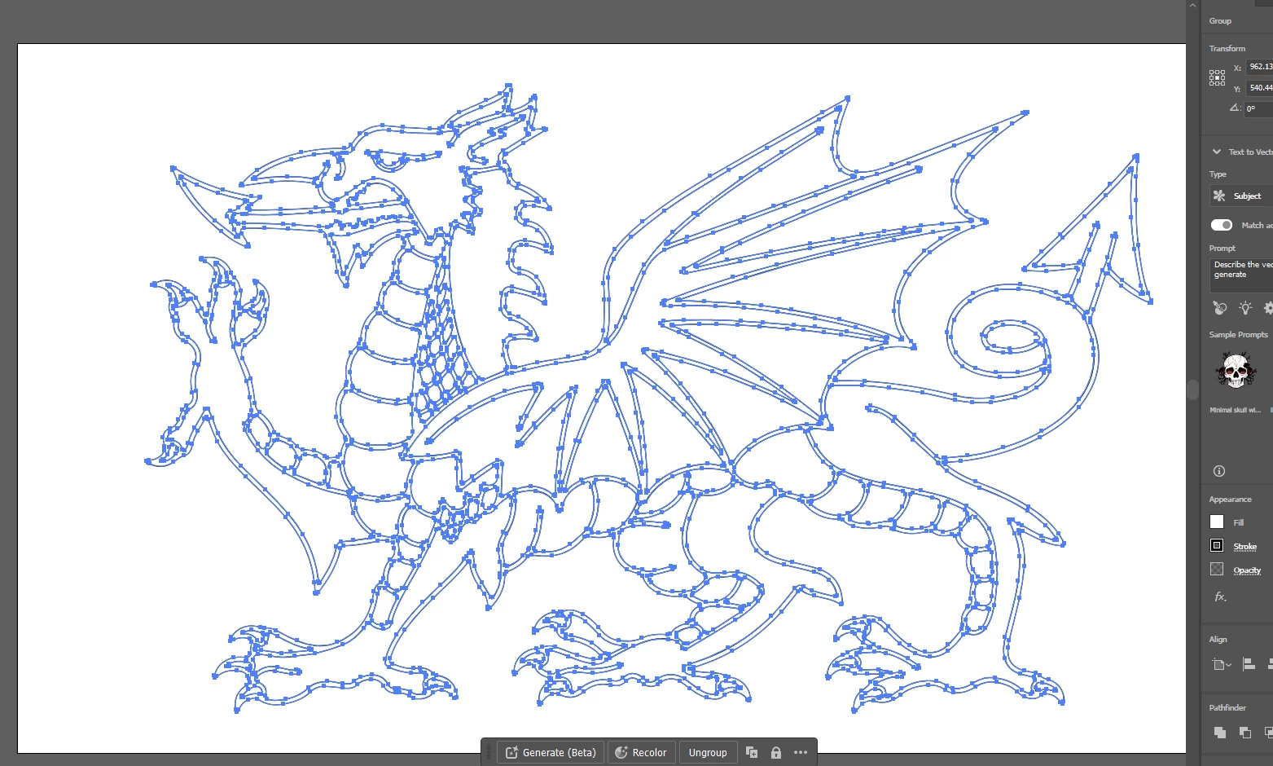Open Text to Vector settings gear
The image size is (1273, 766).
(1268, 308)
